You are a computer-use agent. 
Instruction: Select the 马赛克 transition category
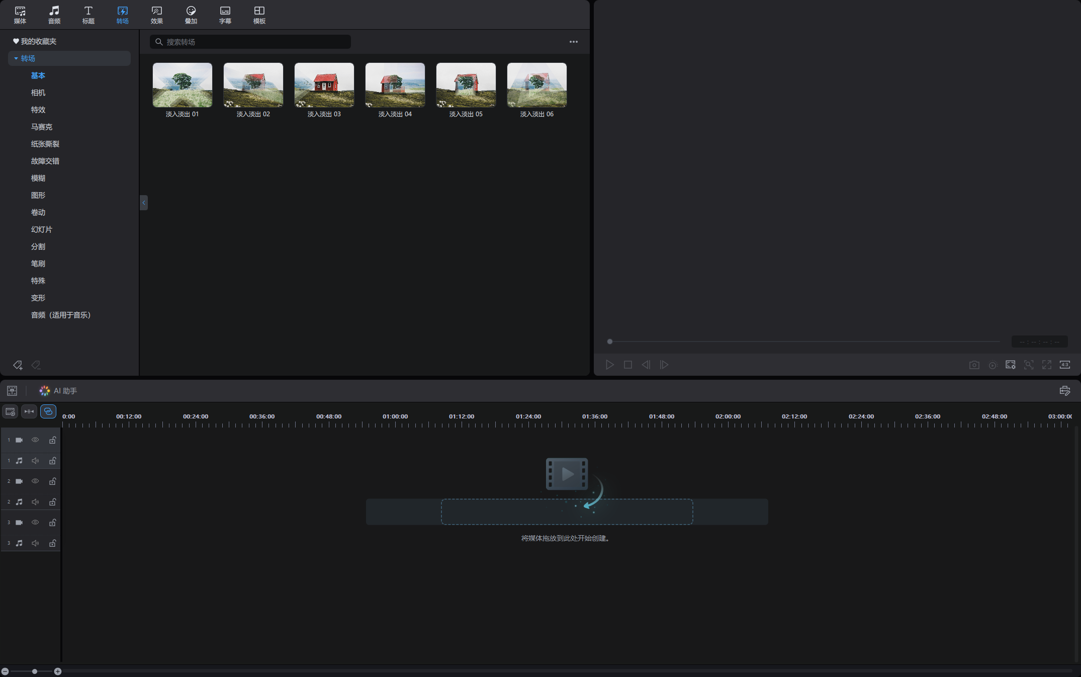pyautogui.click(x=42, y=127)
